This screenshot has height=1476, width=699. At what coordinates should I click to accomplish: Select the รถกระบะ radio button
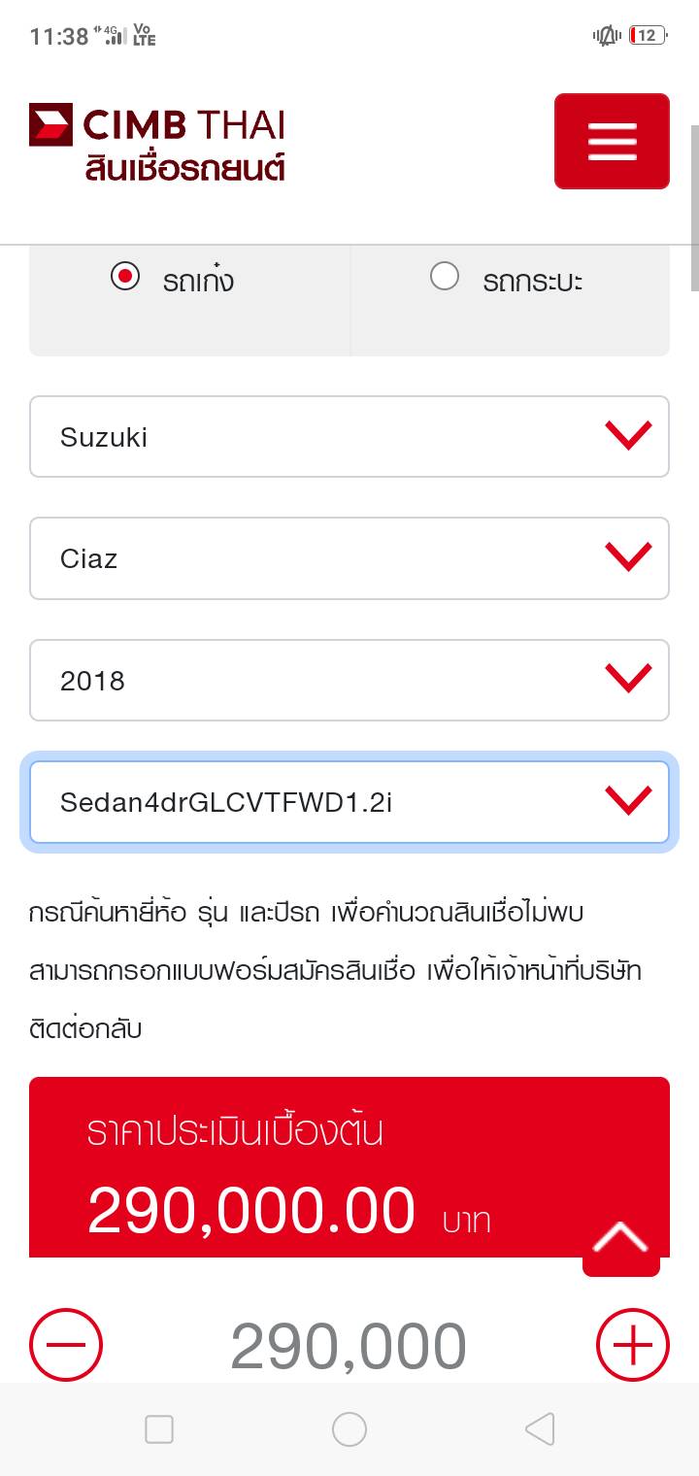click(x=445, y=277)
